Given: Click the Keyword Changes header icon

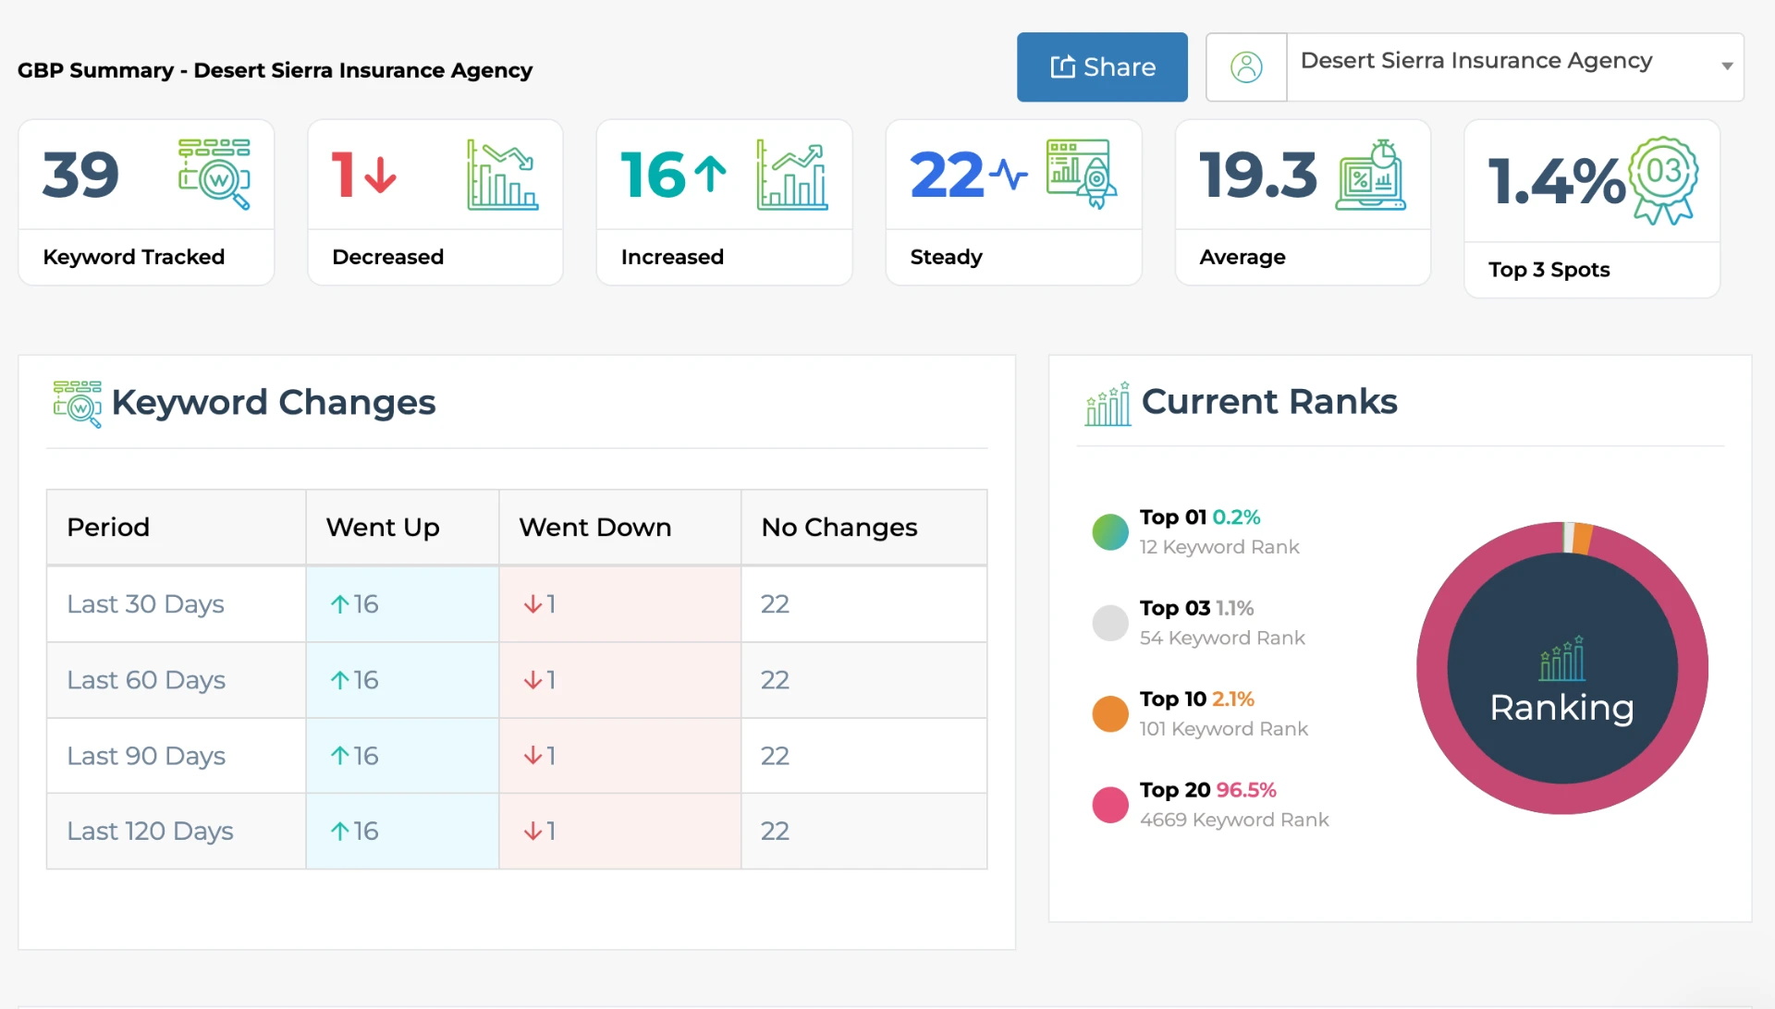Looking at the screenshot, I should click(x=78, y=404).
